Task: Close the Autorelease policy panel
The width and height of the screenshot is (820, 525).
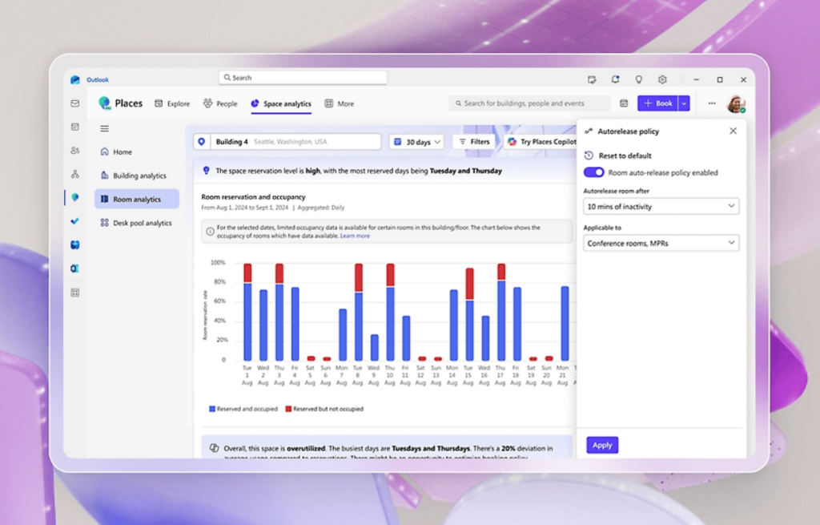Action: point(734,131)
